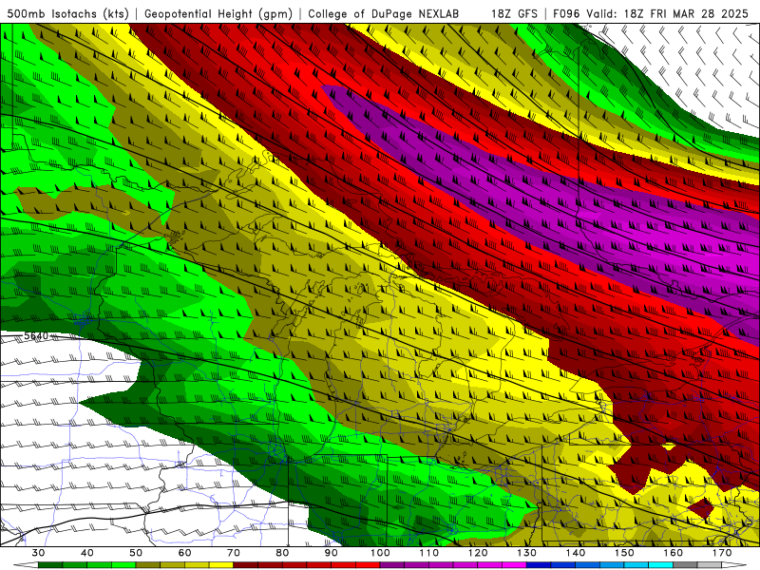Click the 110 value on the legend
The height and width of the screenshot is (570, 760).
coord(429,553)
